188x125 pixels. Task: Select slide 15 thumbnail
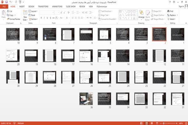[104, 56]
